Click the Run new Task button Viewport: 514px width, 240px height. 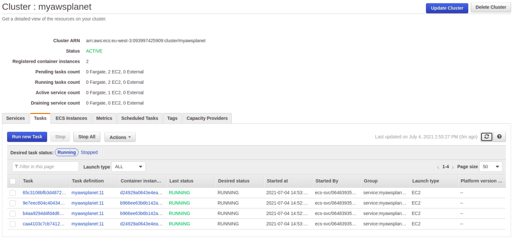click(x=27, y=137)
